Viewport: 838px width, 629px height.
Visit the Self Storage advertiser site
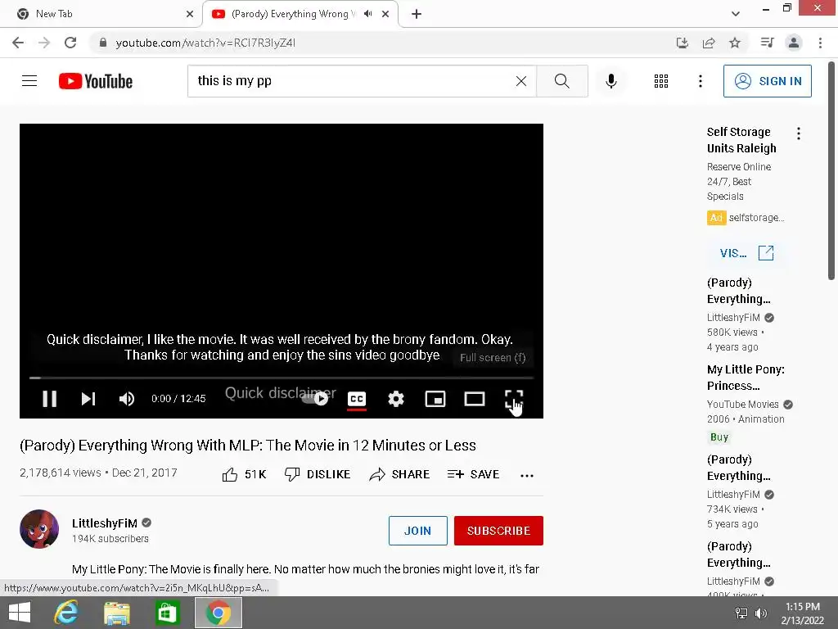click(x=746, y=253)
